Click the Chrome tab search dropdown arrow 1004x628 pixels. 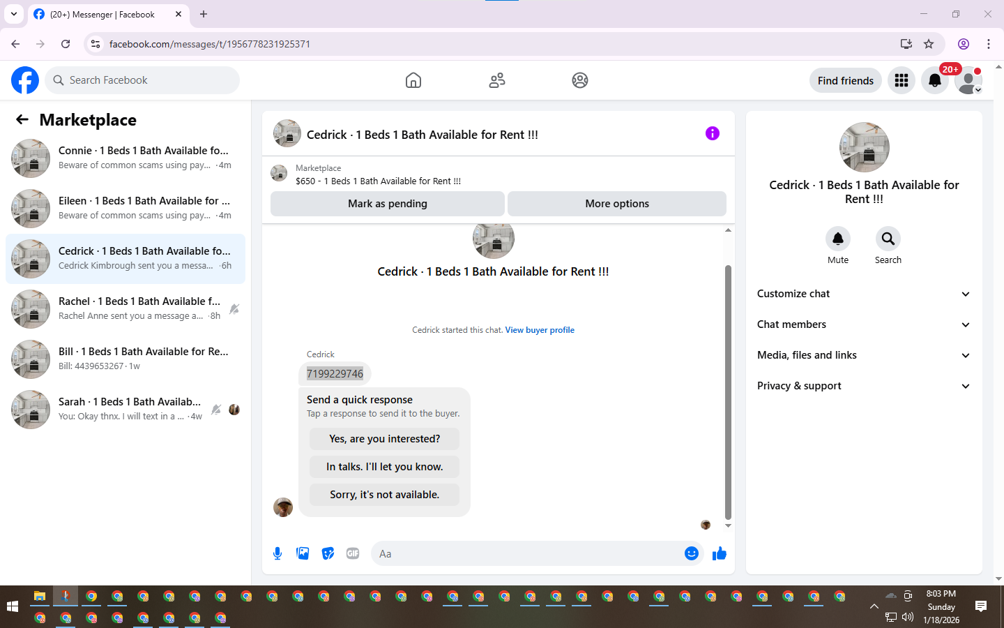click(13, 14)
